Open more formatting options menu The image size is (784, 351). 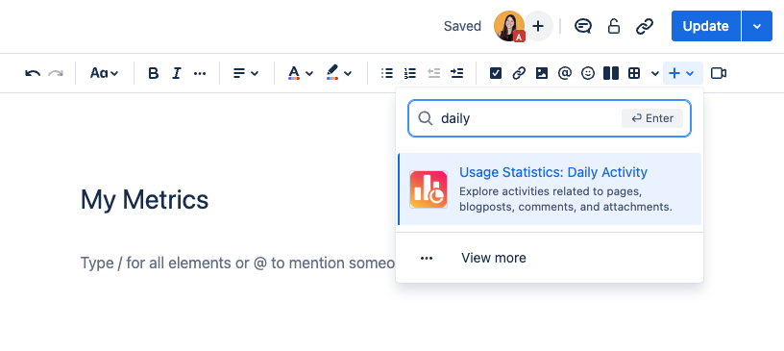tap(200, 74)
